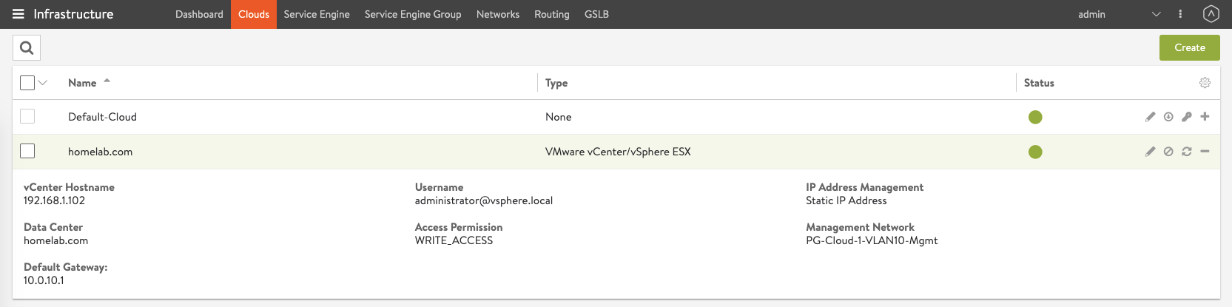Click the green Create button
Viewport: 1232px width, 307px height.
tap(1189, 48)
